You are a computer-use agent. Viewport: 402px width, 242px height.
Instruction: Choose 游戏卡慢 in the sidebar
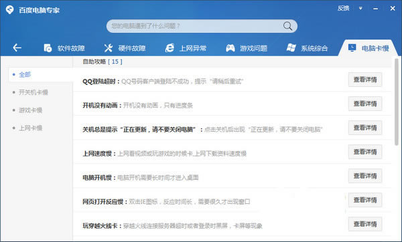30,110
